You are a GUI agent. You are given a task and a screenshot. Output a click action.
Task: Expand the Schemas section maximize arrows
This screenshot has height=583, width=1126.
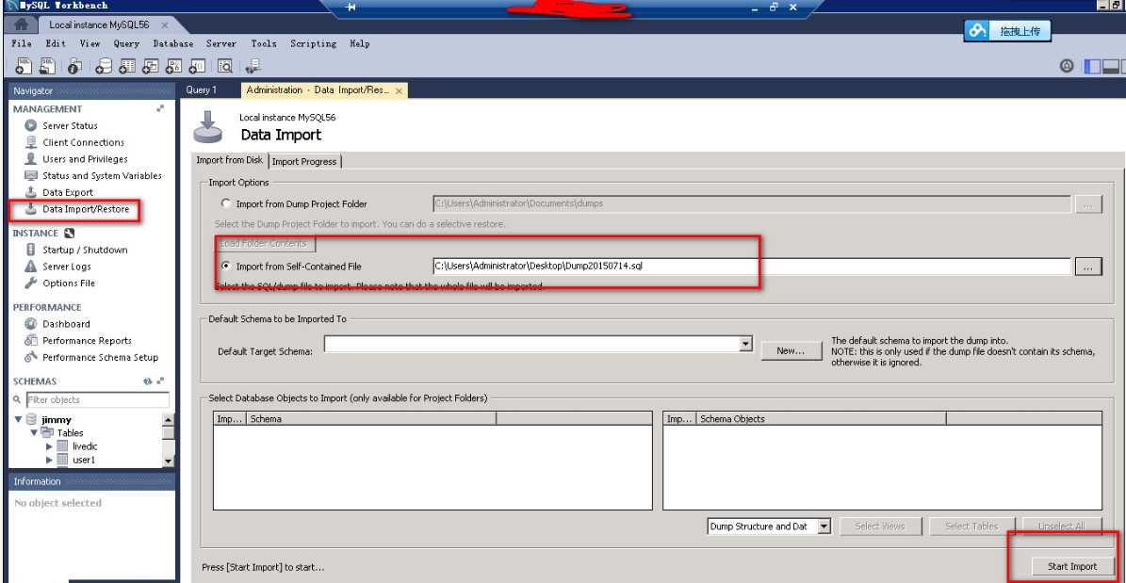pos(160,381)
